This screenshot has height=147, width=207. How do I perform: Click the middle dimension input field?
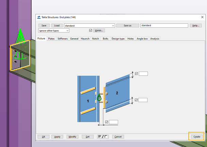(143, 100)
